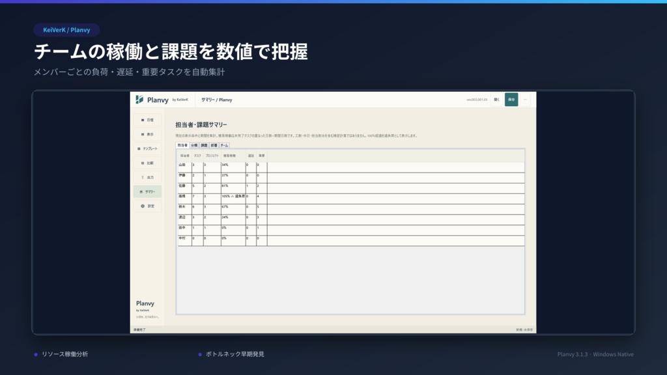Click the プロジェクト column header
This screenshot has height=375, width=667.
click(x=212, y=156)
